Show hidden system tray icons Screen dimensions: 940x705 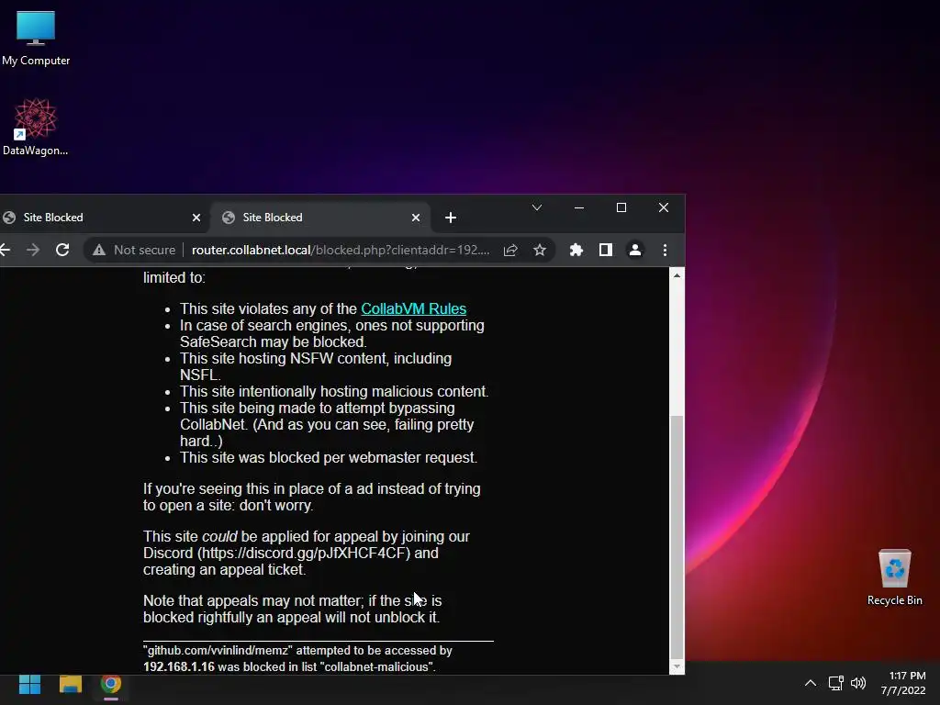tap(810, 683)
